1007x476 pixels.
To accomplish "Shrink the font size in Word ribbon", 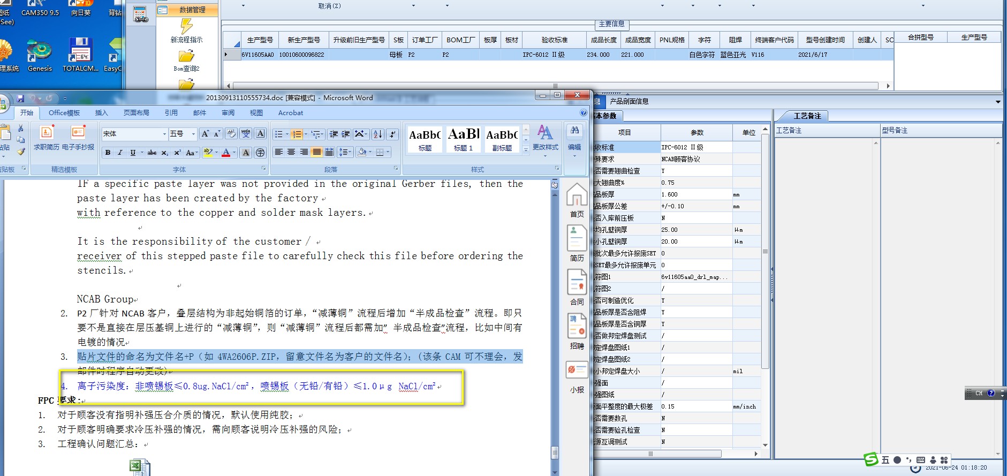I will pyautogui.click(x=217, y=134).
